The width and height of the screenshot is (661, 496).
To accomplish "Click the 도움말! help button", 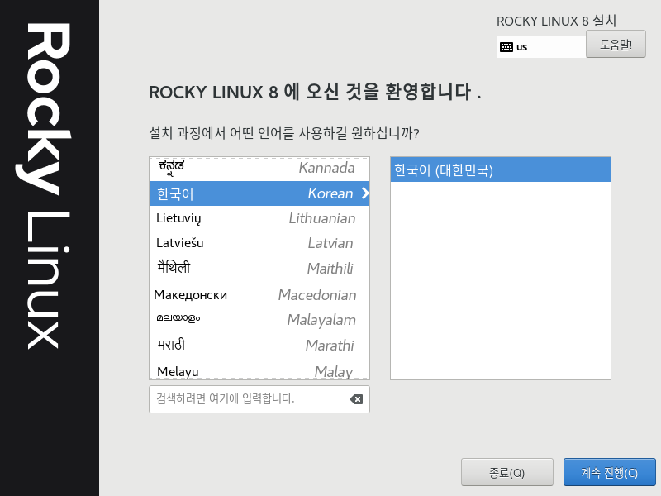I will pyautogui.click(x=616, y=44).
